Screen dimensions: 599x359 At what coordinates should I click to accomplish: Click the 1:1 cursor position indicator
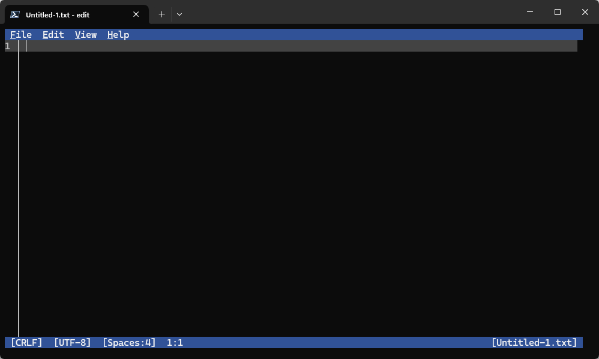[x=175, y=342]
